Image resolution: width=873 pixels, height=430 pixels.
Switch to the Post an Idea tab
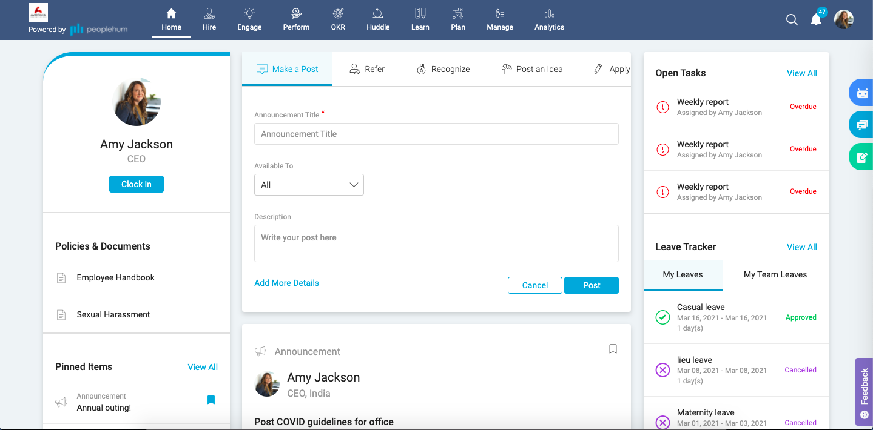pos(532,69)
